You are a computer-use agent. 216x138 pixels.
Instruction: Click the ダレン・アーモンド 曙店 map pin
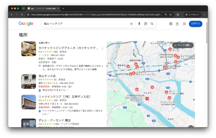point(166,92)
